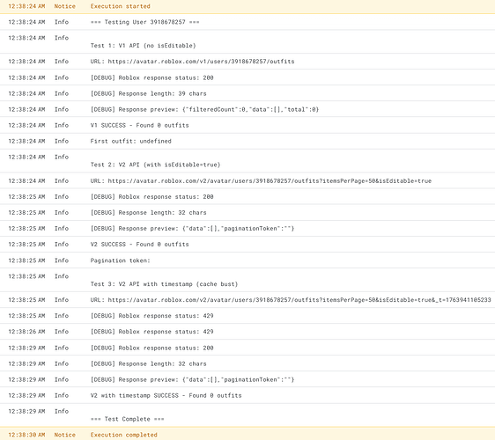Click the V2 URL containing _t timestamp parameter

pos(291,300)
